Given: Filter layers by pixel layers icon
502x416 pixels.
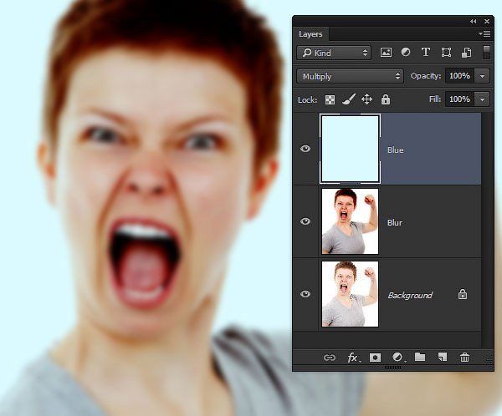Looking at the screenshot, I should pyautogui.click(x=386, y=52).
